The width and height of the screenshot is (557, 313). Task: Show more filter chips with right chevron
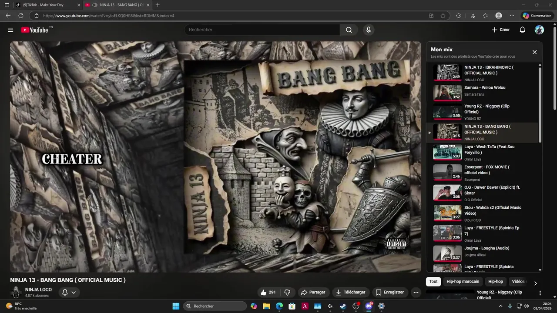click(535, 283)
